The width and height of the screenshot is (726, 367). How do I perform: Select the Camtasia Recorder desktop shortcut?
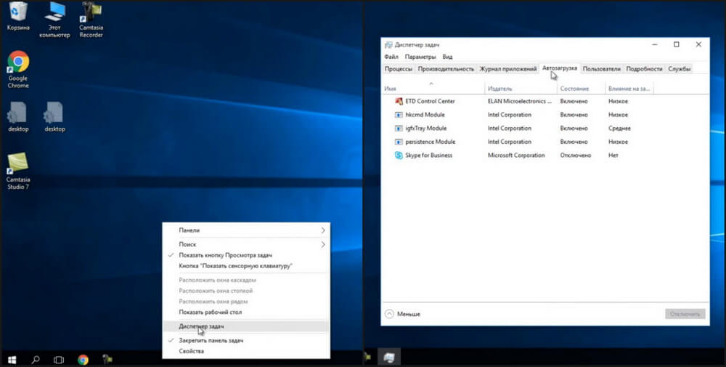coord(91,20)
